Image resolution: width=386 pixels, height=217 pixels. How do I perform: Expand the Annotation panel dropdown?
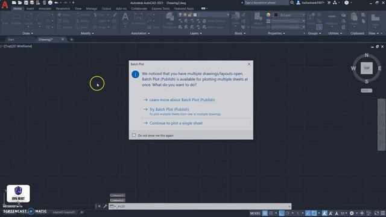[140, 33]
